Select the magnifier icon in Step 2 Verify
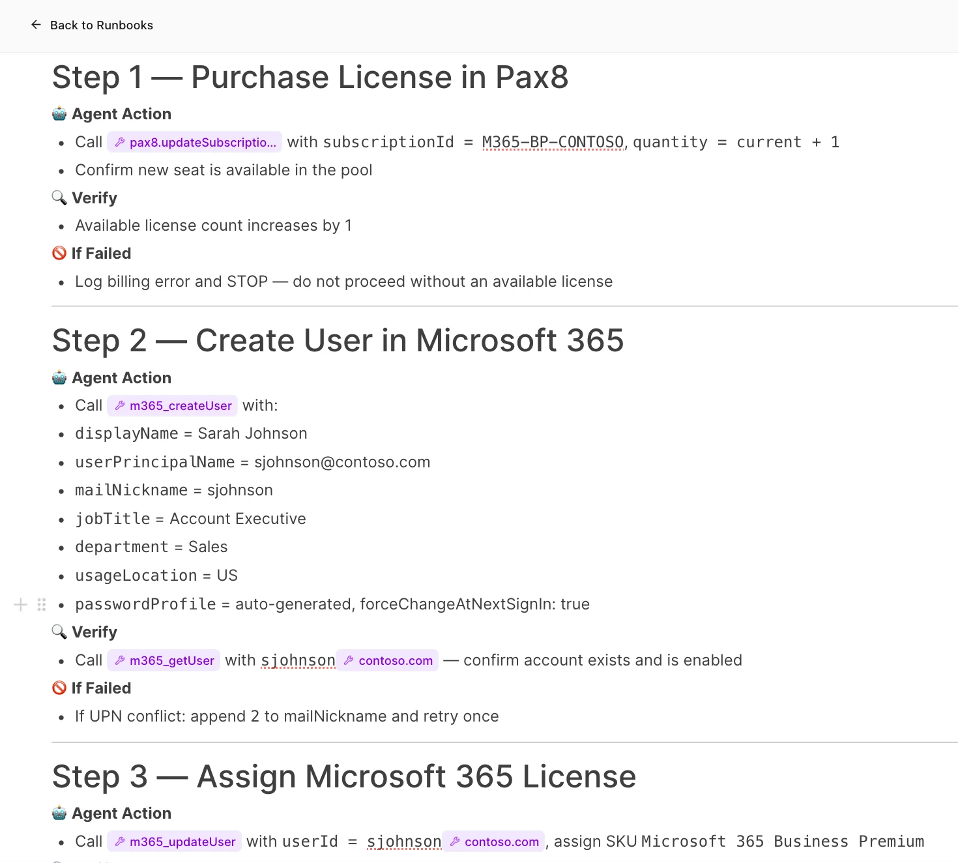The width and height of the screenshot is (958, 863). (x=59, y=632)
